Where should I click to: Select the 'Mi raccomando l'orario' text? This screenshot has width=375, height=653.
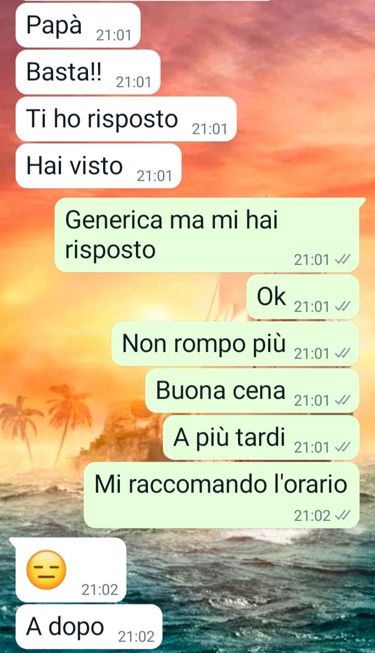[x=221, y=485]
